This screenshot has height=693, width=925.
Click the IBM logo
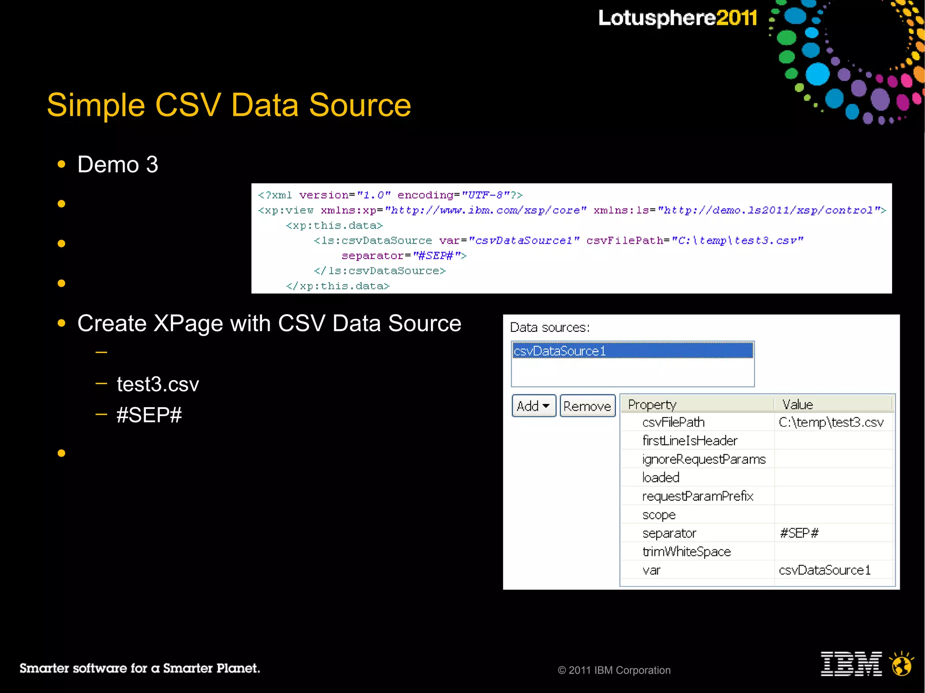point(851,664)
